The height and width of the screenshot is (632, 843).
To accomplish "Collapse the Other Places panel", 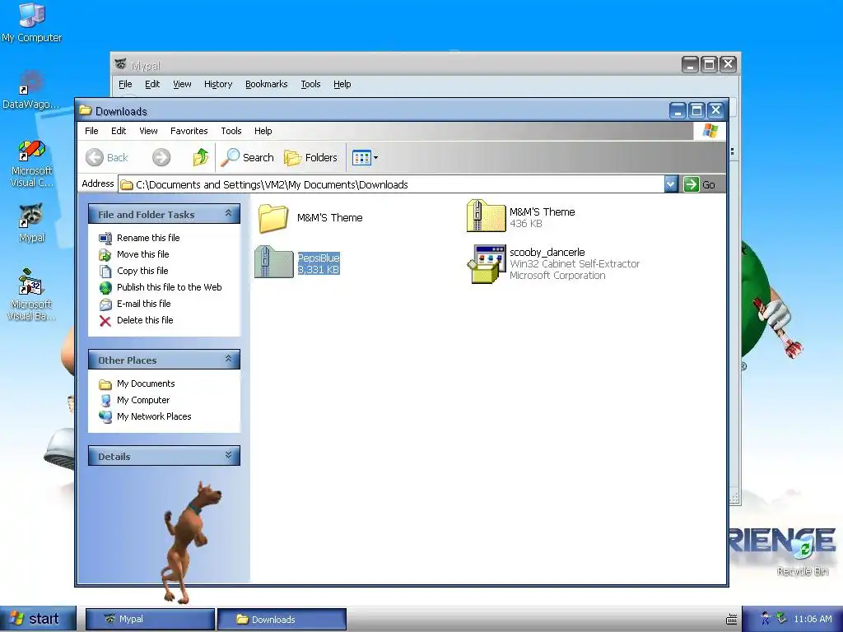I will 229,359.
